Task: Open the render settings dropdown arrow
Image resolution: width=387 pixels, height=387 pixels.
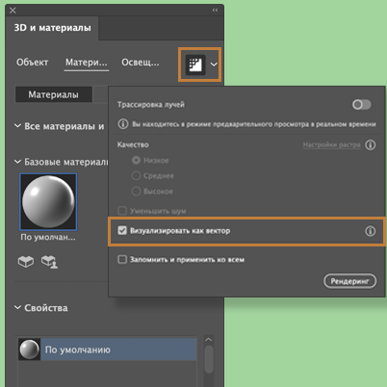Action: [214, 64]
